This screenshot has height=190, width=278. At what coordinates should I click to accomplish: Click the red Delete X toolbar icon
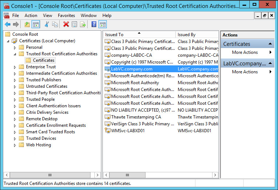(x=66, y=25)
